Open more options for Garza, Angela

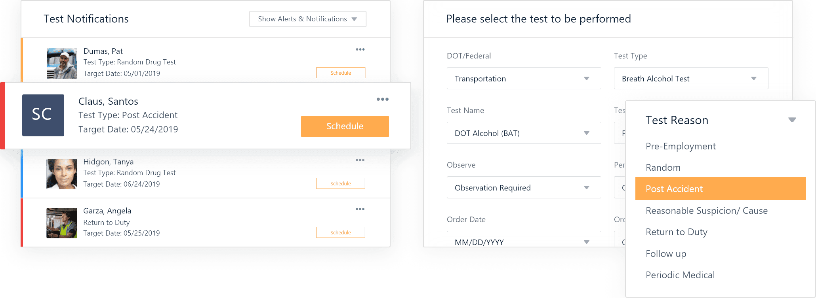[360, 209]
